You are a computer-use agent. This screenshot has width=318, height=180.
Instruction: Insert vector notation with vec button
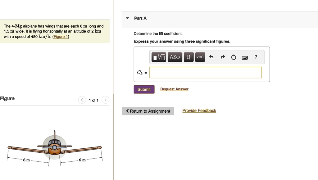[x=200, y=57]
